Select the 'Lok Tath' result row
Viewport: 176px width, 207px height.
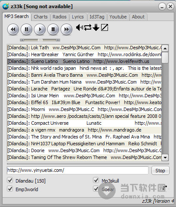pos(84,48)
